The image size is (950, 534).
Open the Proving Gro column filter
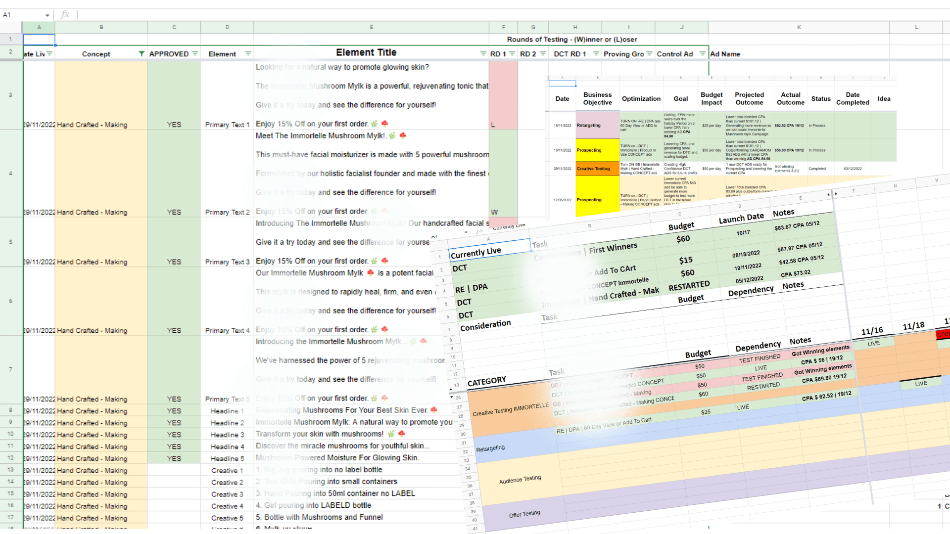(x=649, y=54)
